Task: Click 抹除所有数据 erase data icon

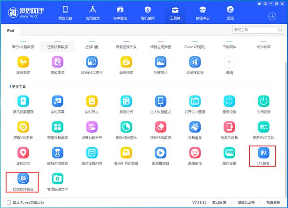Action: [161, 127]
